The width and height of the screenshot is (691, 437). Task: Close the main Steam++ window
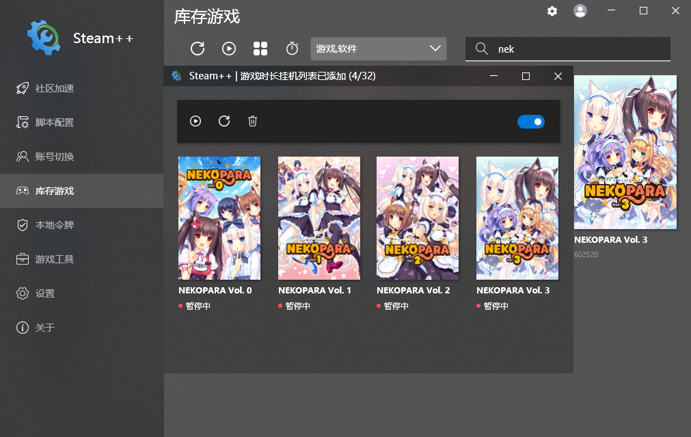675,10
